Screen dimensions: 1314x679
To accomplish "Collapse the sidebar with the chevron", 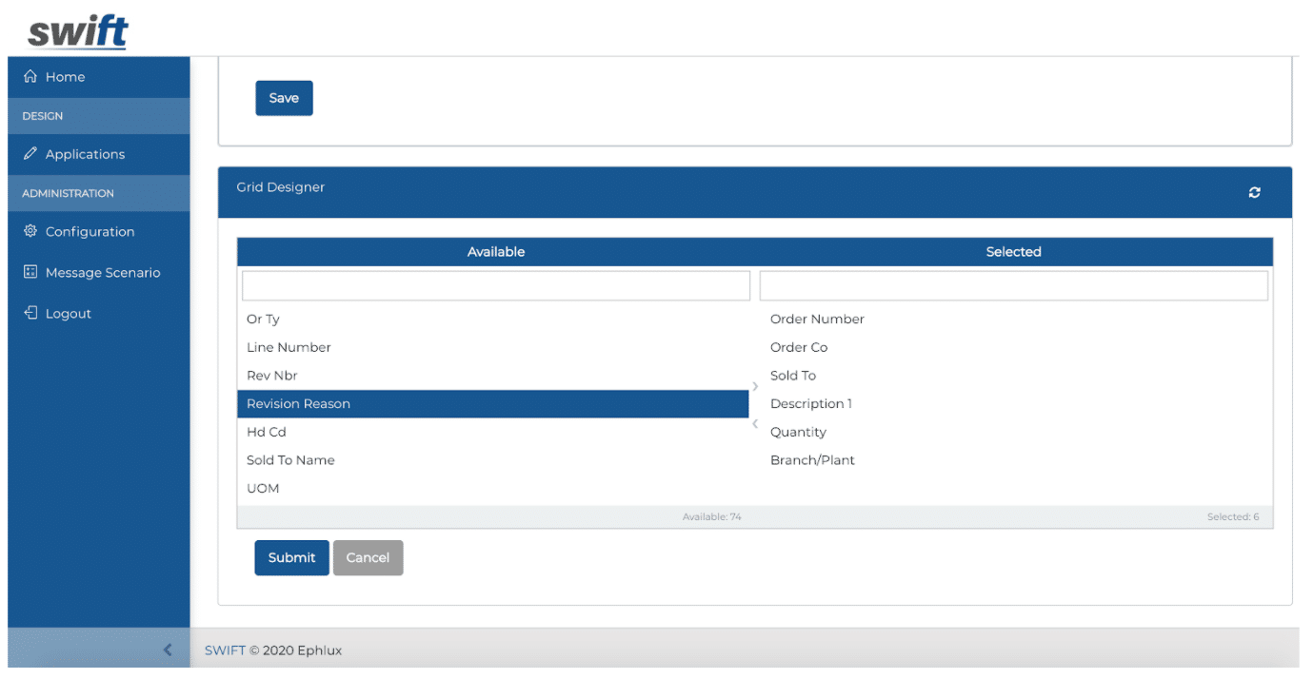I will tap(168, 648).
